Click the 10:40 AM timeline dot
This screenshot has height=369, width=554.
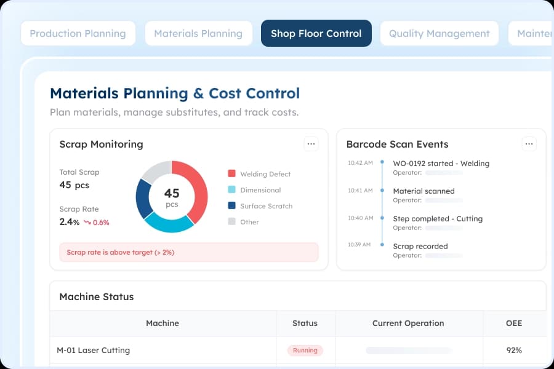(382, 218)
